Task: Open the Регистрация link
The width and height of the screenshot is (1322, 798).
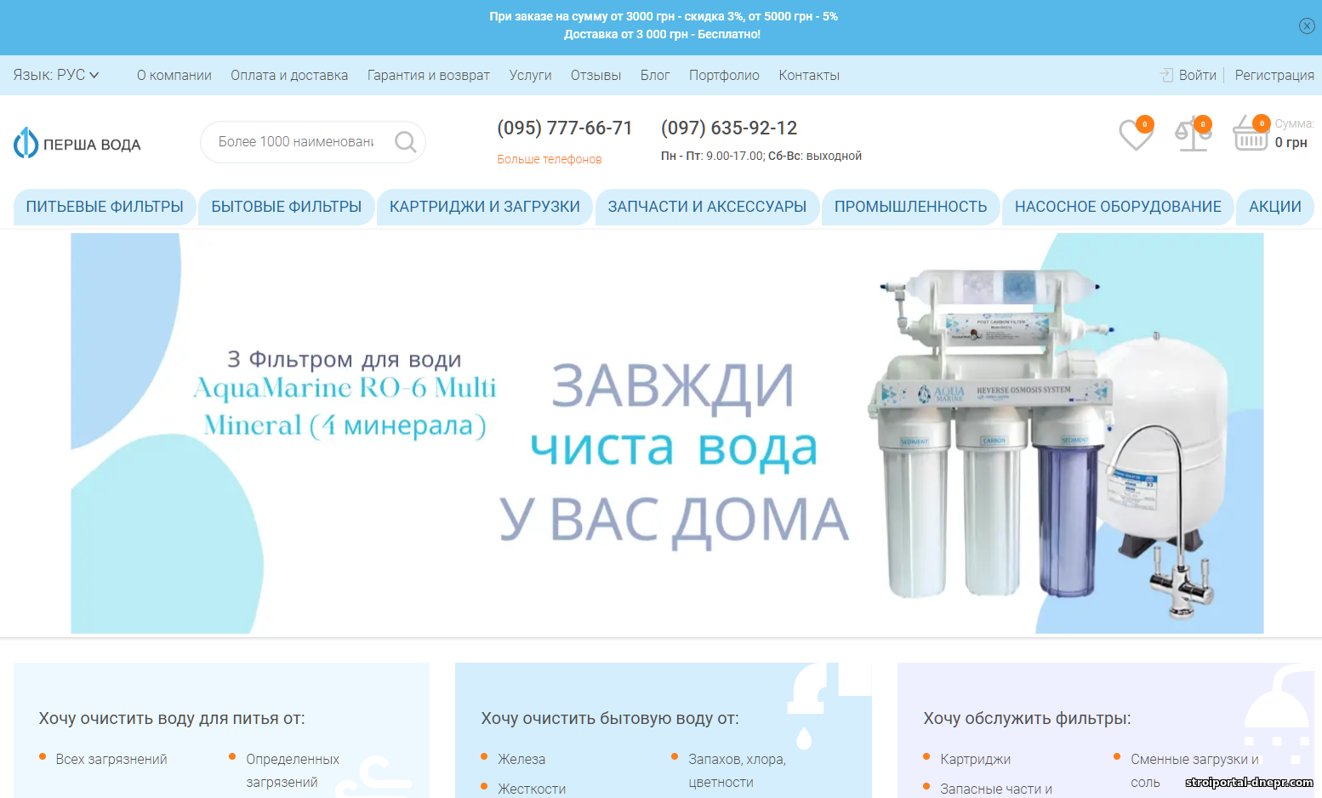Action: tap(1274, 76)
